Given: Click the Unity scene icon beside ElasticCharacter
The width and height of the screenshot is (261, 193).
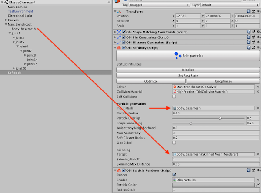Looking at the screenshot, I should coord(7,2).
